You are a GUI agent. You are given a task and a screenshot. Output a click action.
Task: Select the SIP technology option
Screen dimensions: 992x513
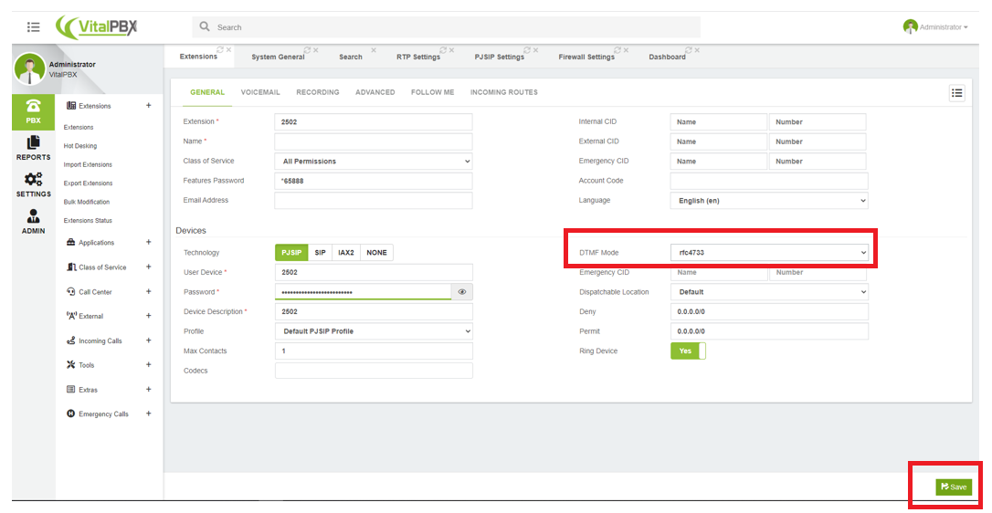click(x=320, y=252)
